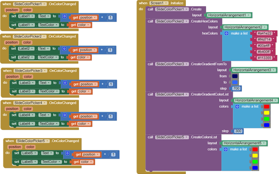This screenshot has width=279, height=174.
Task: Click the gear icon on the hexColors list block
Action: (x=226, y=33)
